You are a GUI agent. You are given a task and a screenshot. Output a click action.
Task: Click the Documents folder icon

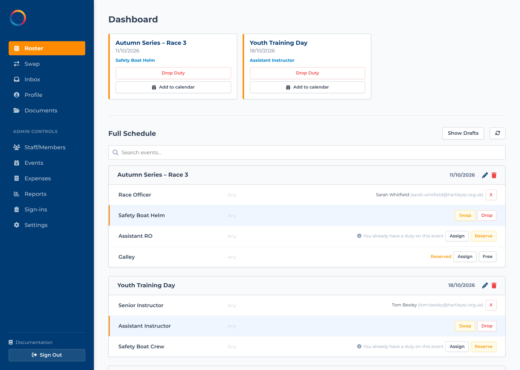(17, 110)
